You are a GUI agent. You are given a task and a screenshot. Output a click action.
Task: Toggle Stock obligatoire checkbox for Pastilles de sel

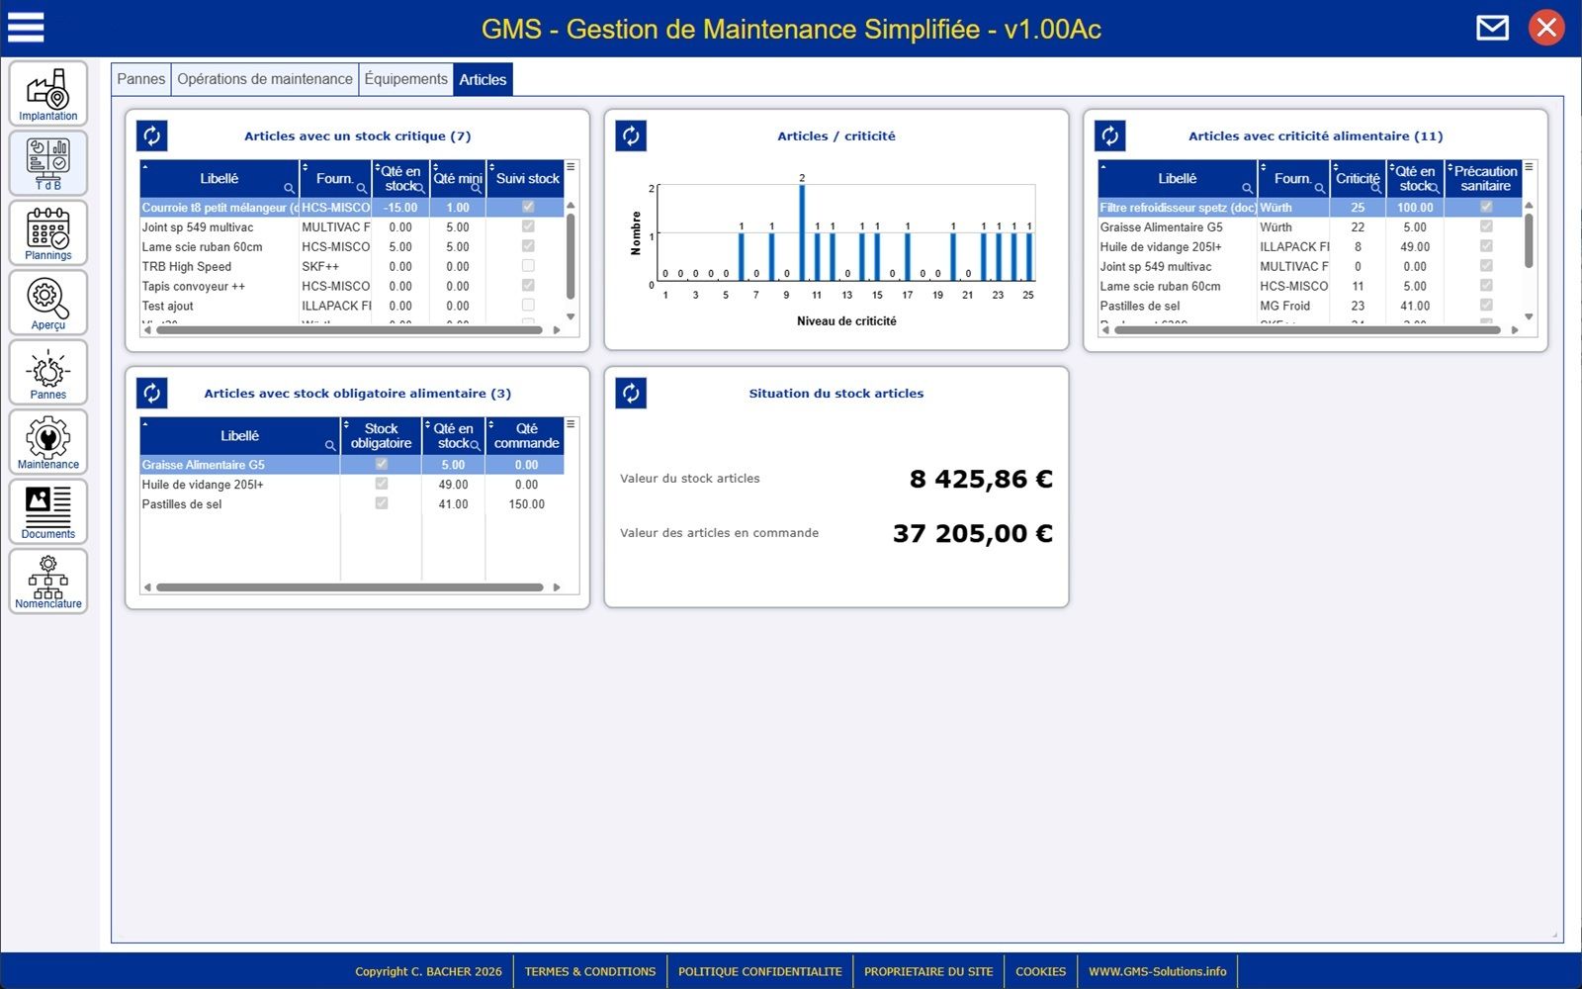pos(382,503)
